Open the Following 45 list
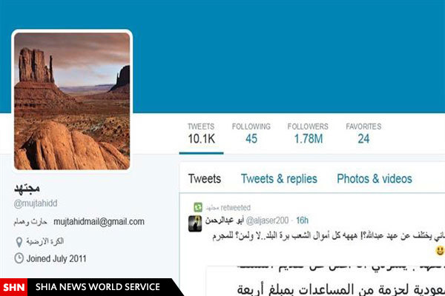The height and width of the screenshot is (296, 445). pyautogui.click(x=251, y=134)
